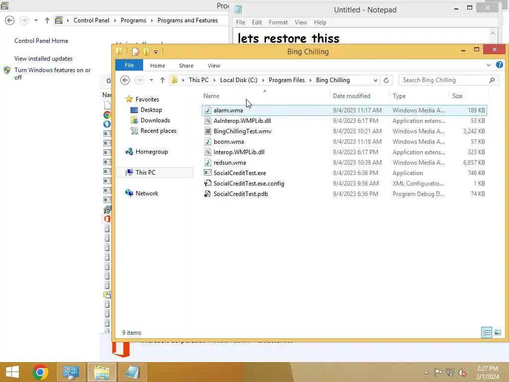Refresh the Bing Chilling folder
This screenshot has width=509, height=382.
[x=386, y=80]
